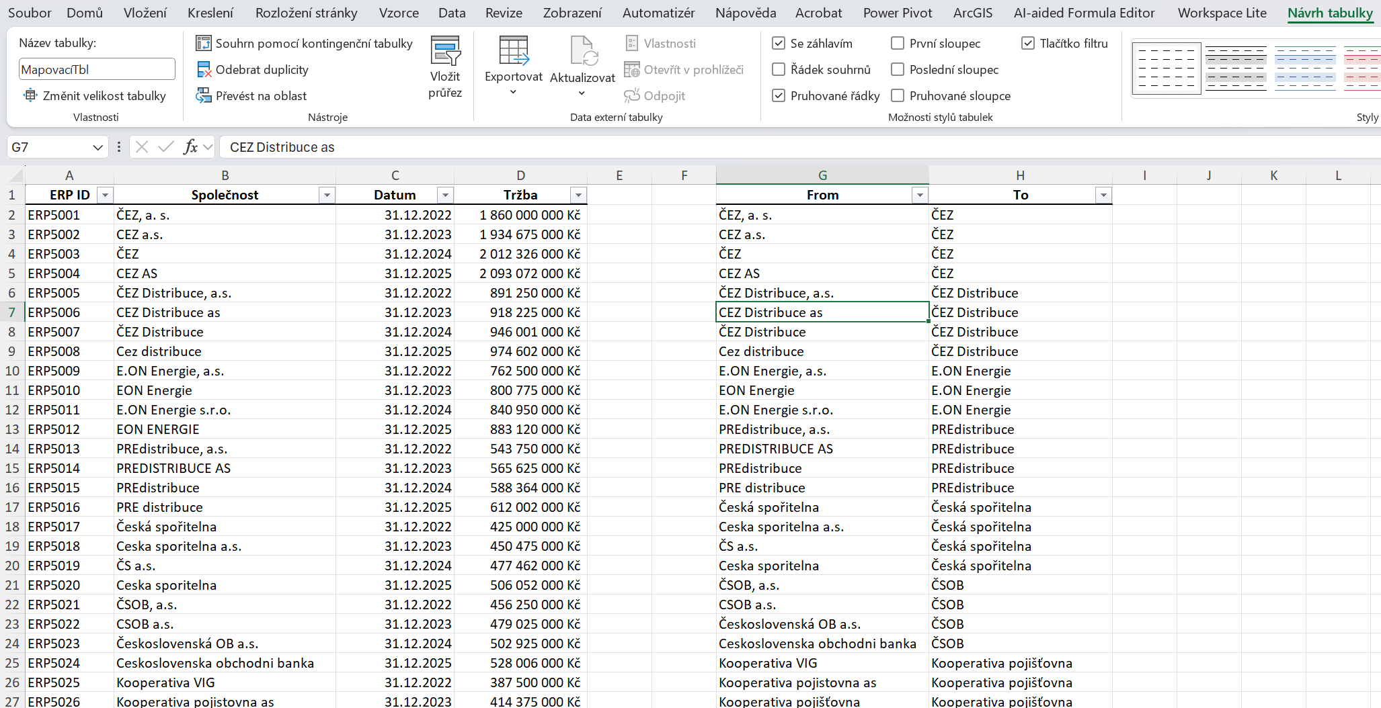Switch to the Power Pivot tab
Screen dimensions: 1381x708
pos(897,13)
